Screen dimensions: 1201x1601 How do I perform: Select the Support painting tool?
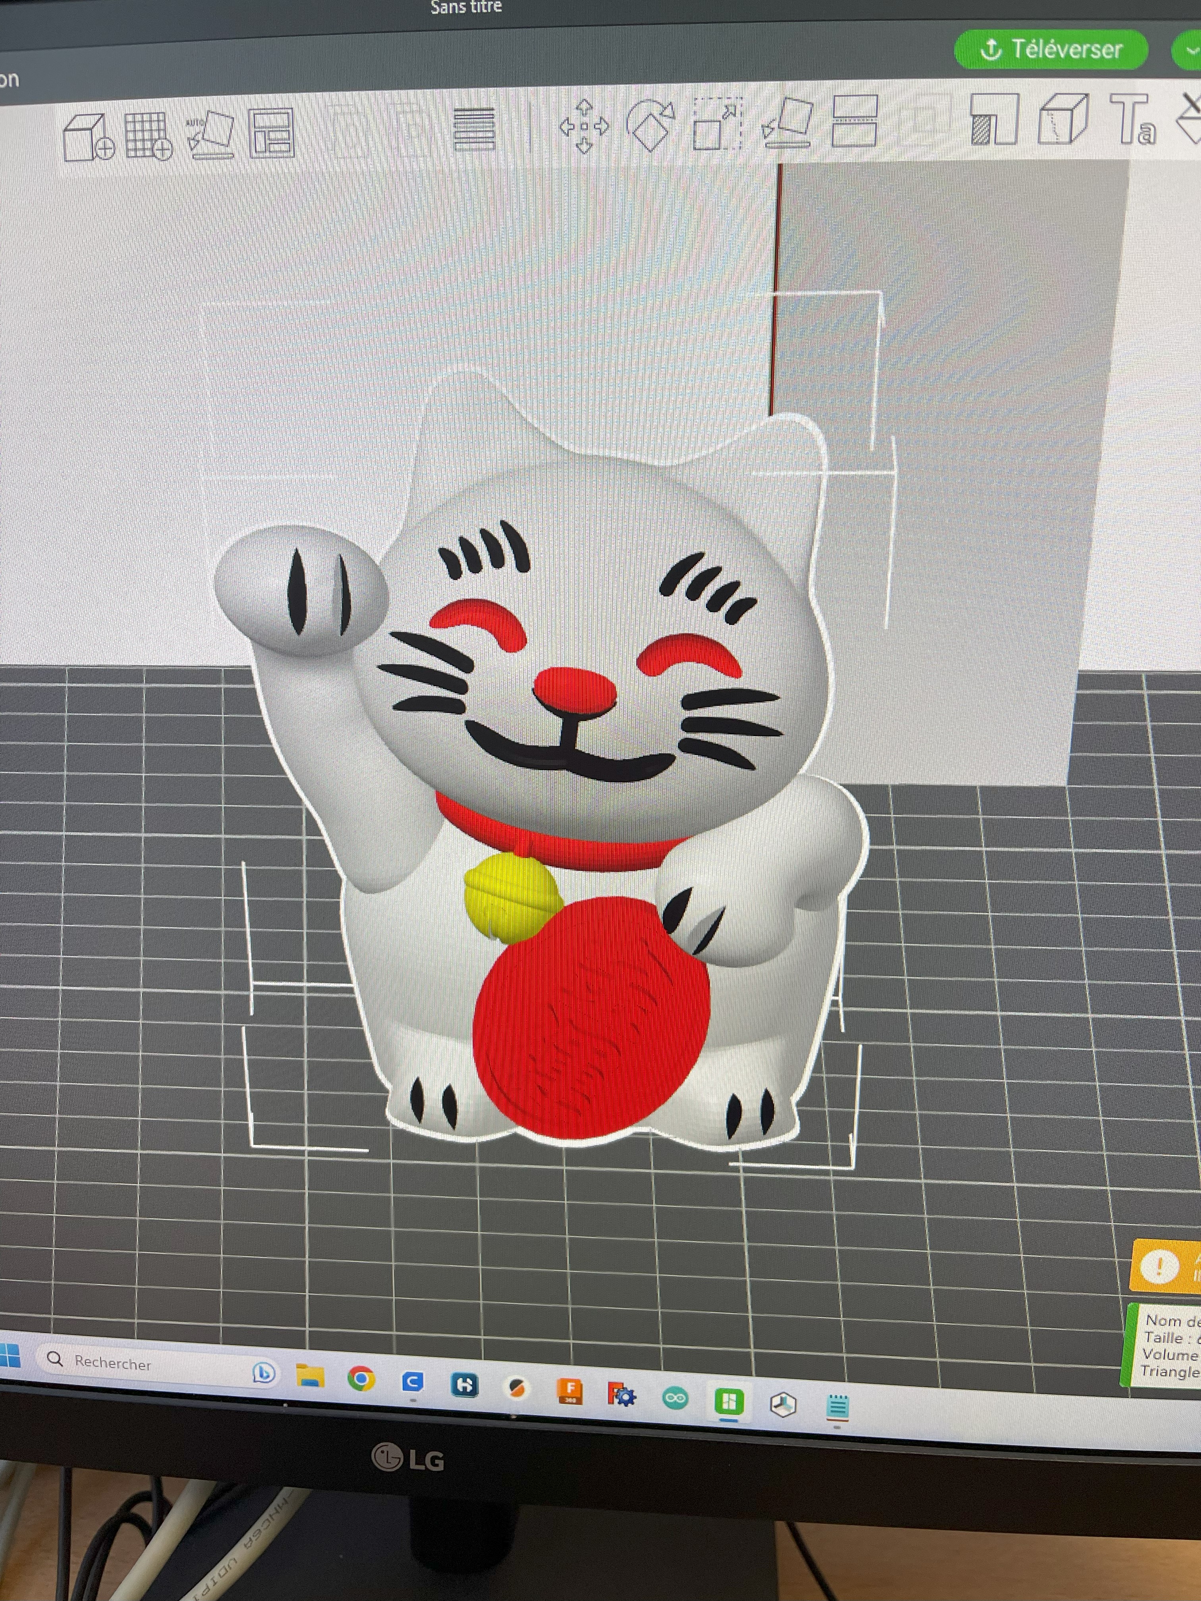tap(995, 119)
